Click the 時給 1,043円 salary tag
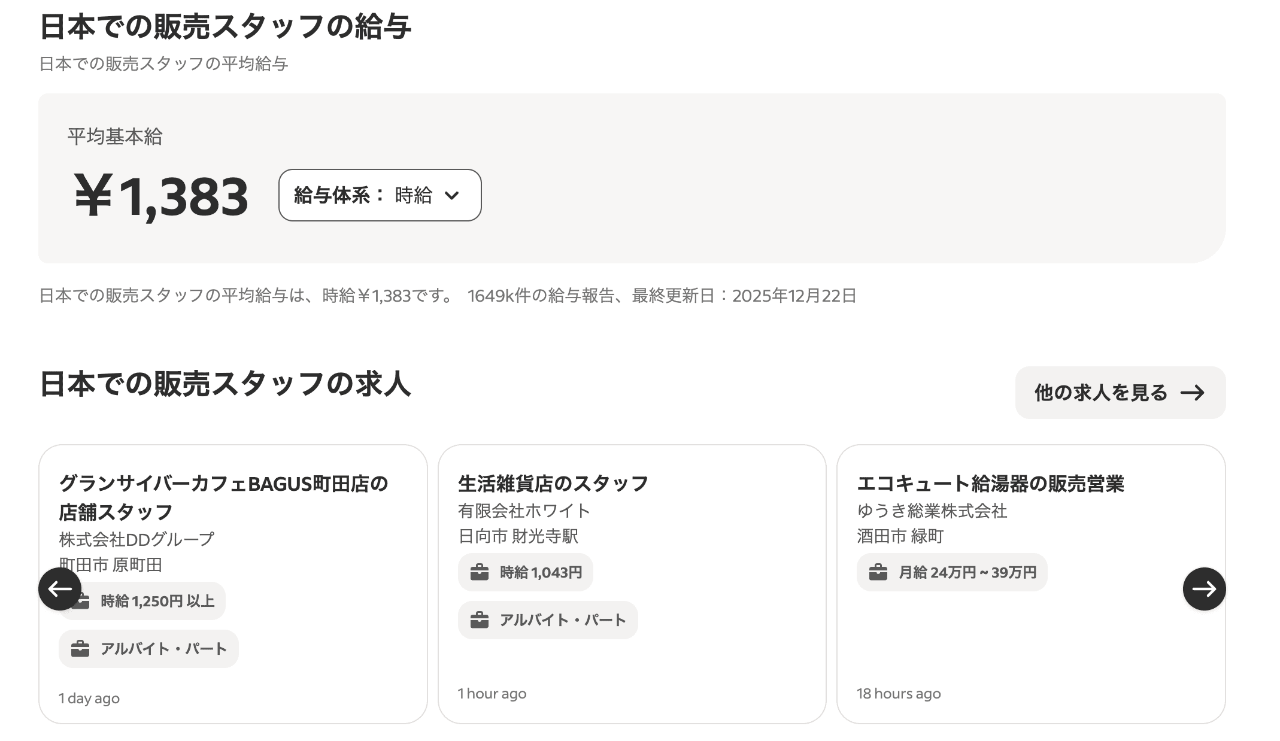Screen dimensions: 1280x741 coord(540,573)
